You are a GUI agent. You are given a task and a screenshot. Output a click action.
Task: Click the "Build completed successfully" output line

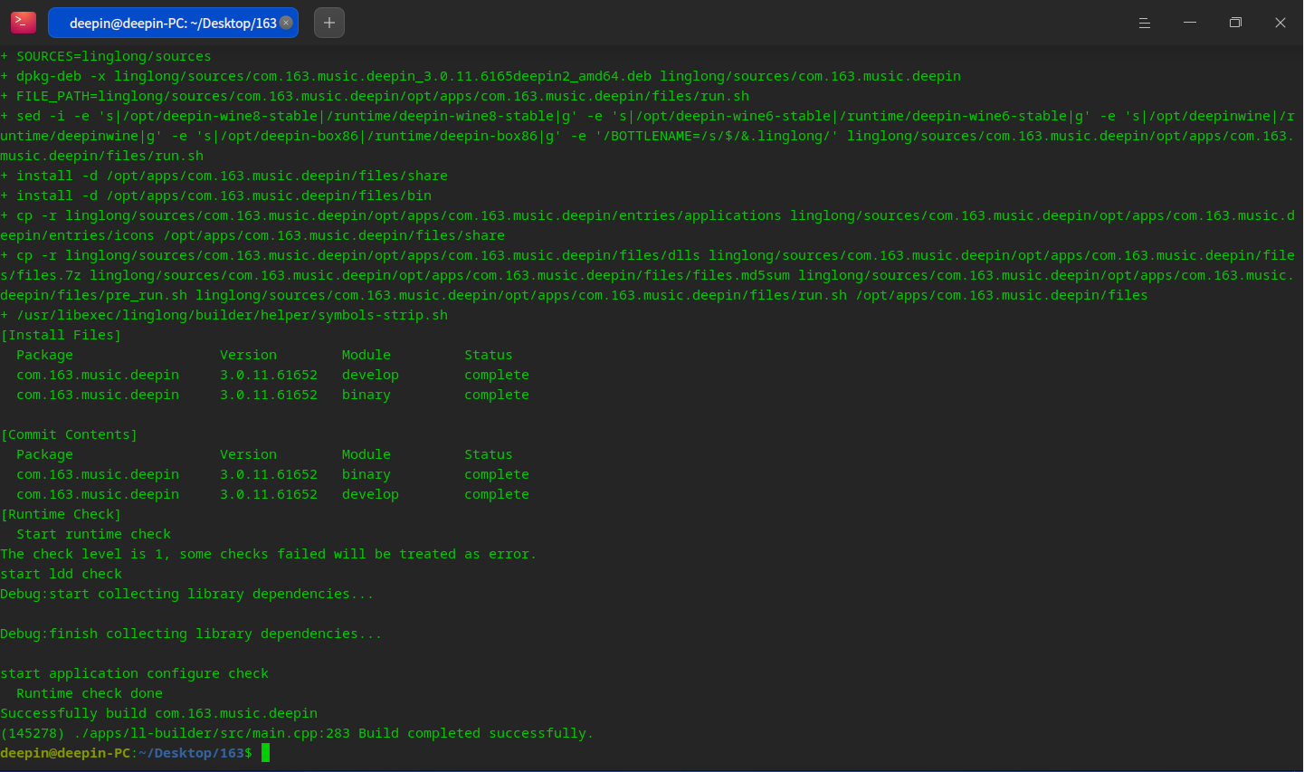click(x=475, y=733)
